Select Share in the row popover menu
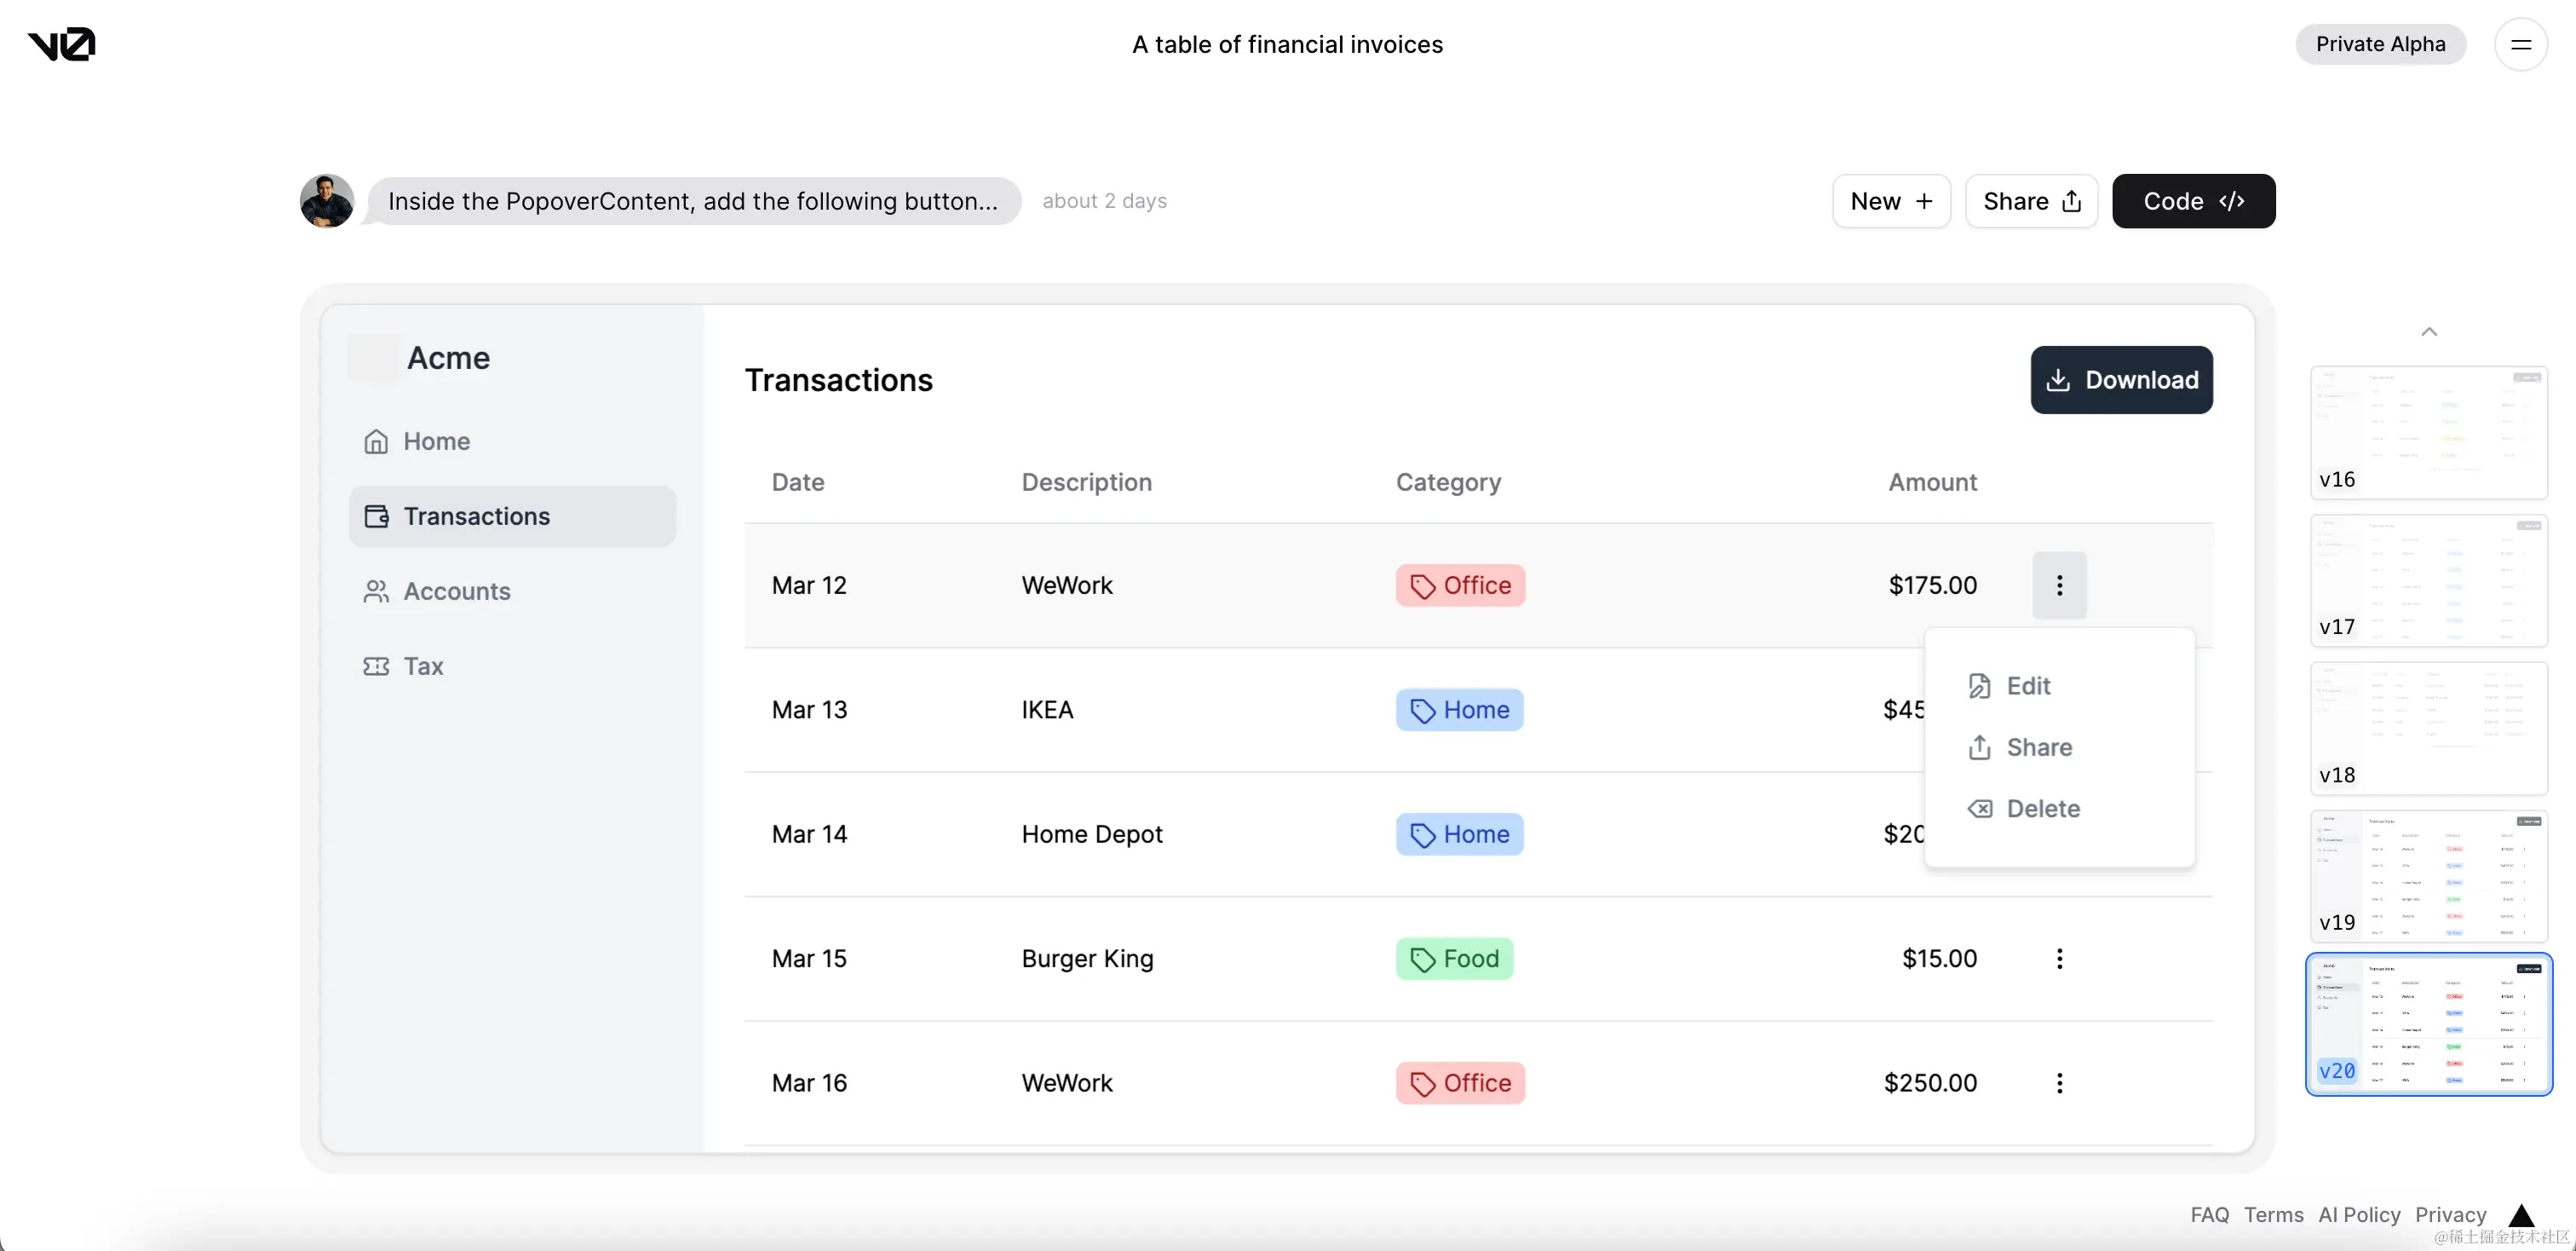This screenshot has height=1251, width=2576. coord(2038,747)
